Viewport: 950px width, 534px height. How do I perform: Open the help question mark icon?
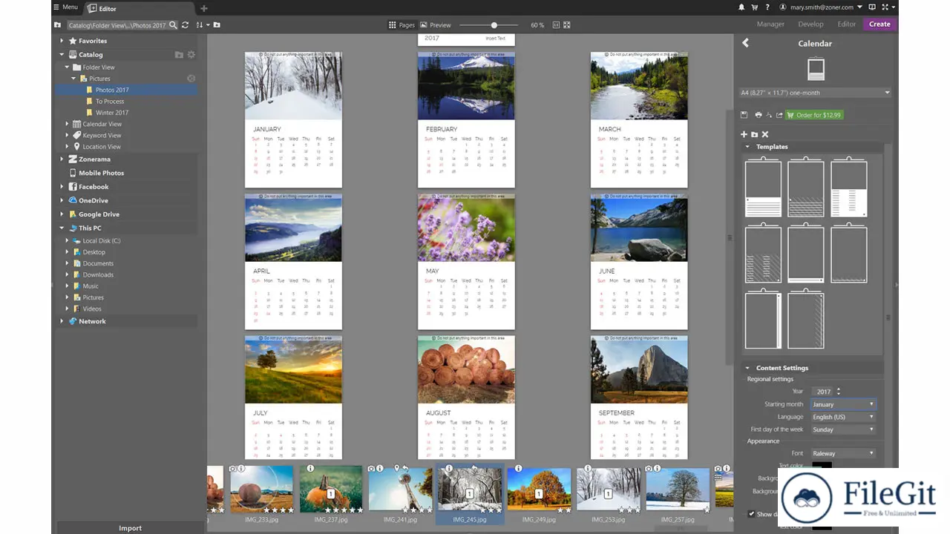tap(767, 7)
